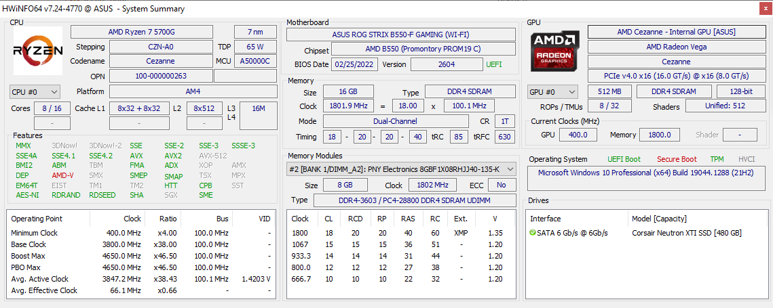
Task: Click the red Secure Boot label
Action: pos(677,159)
